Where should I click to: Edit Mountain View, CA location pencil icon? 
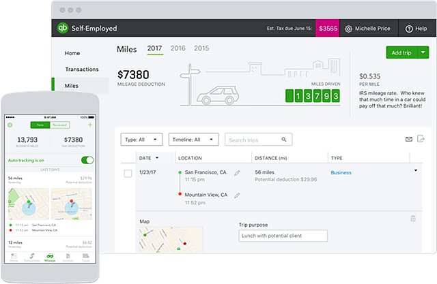pos(237,195)
